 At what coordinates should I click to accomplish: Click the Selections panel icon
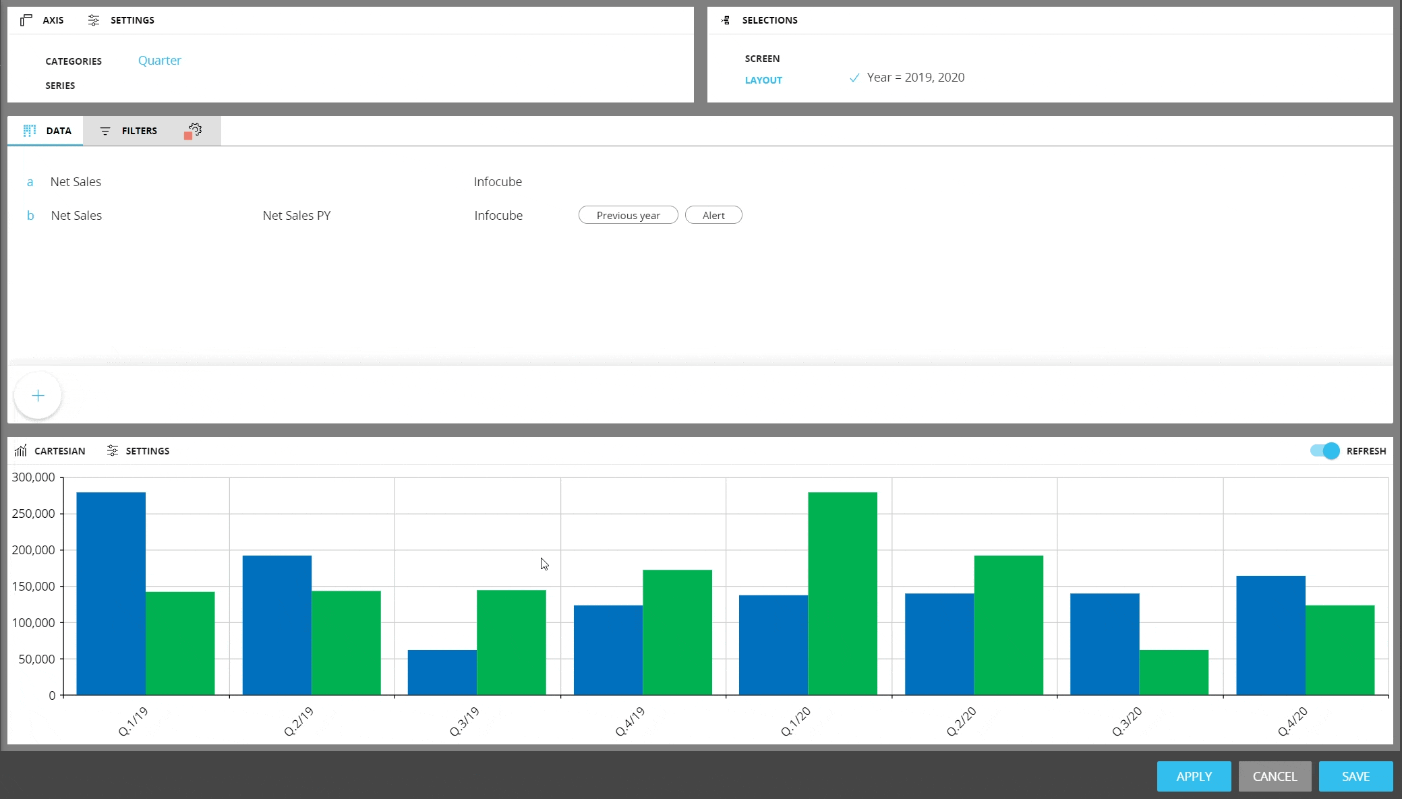coord(726,20)
